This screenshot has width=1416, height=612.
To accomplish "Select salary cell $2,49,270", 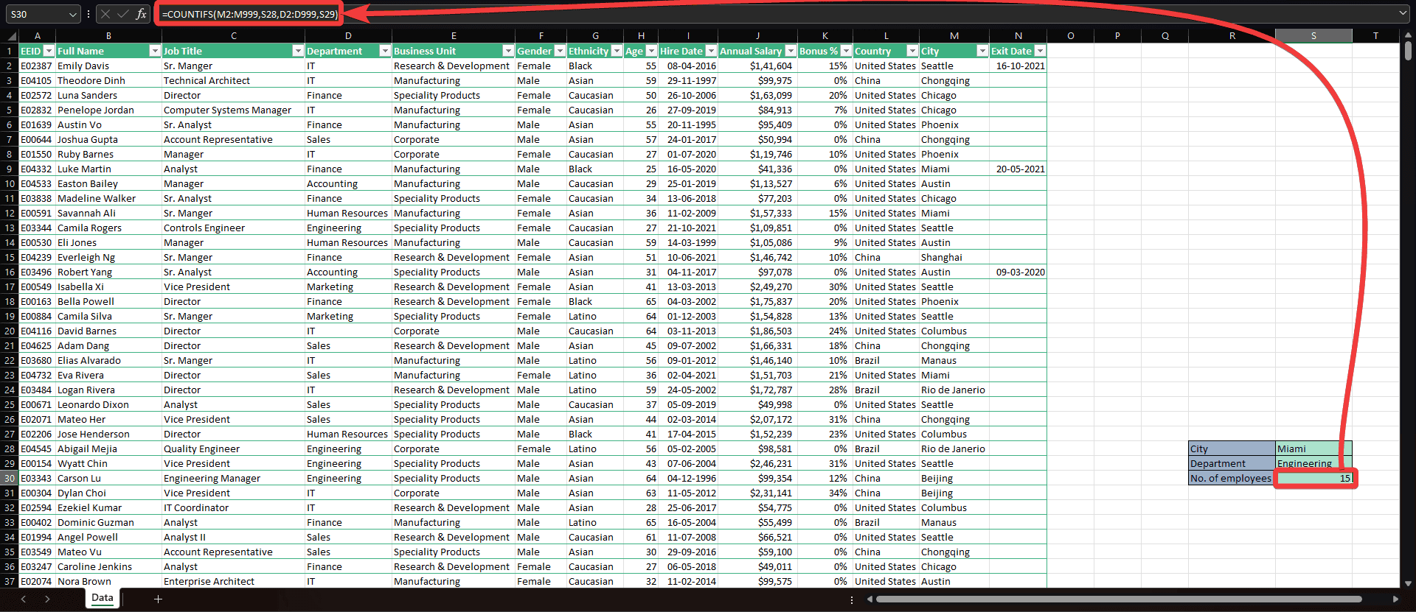I will (757, 286).
